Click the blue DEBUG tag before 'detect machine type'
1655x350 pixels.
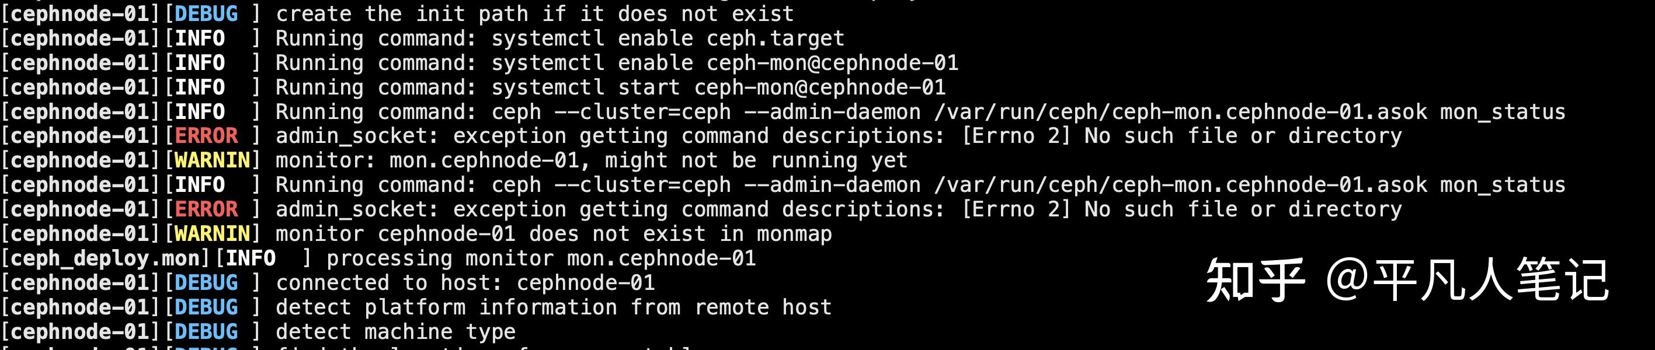coord(206,331)
